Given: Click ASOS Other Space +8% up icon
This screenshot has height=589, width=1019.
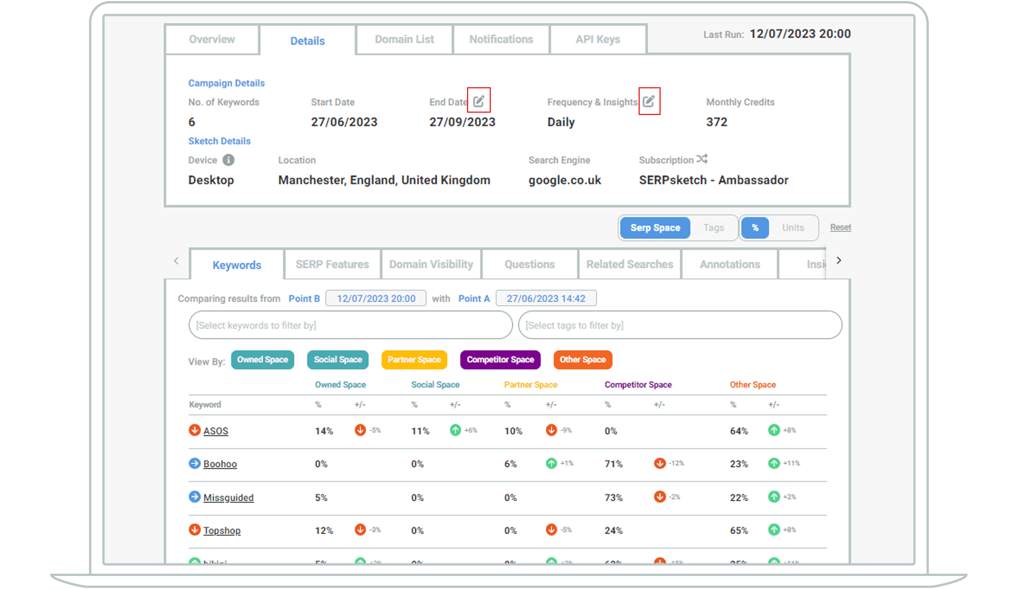Looking at the screenshot, I should coord(774,430).
